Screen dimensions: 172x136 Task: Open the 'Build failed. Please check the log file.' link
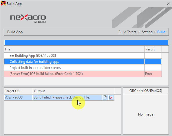[62, 97]
